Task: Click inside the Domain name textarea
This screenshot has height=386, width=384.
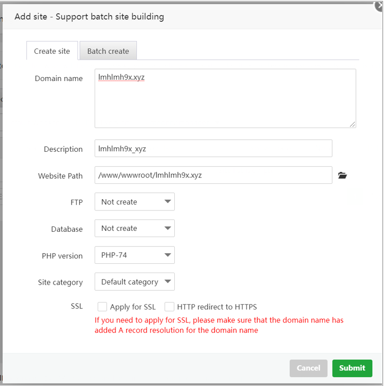Action: 225,98
